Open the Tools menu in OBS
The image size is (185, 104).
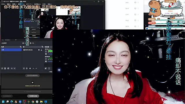pyautogui.click(x=44, y=4)
